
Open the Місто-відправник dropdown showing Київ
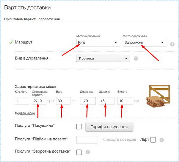point(98,43)
